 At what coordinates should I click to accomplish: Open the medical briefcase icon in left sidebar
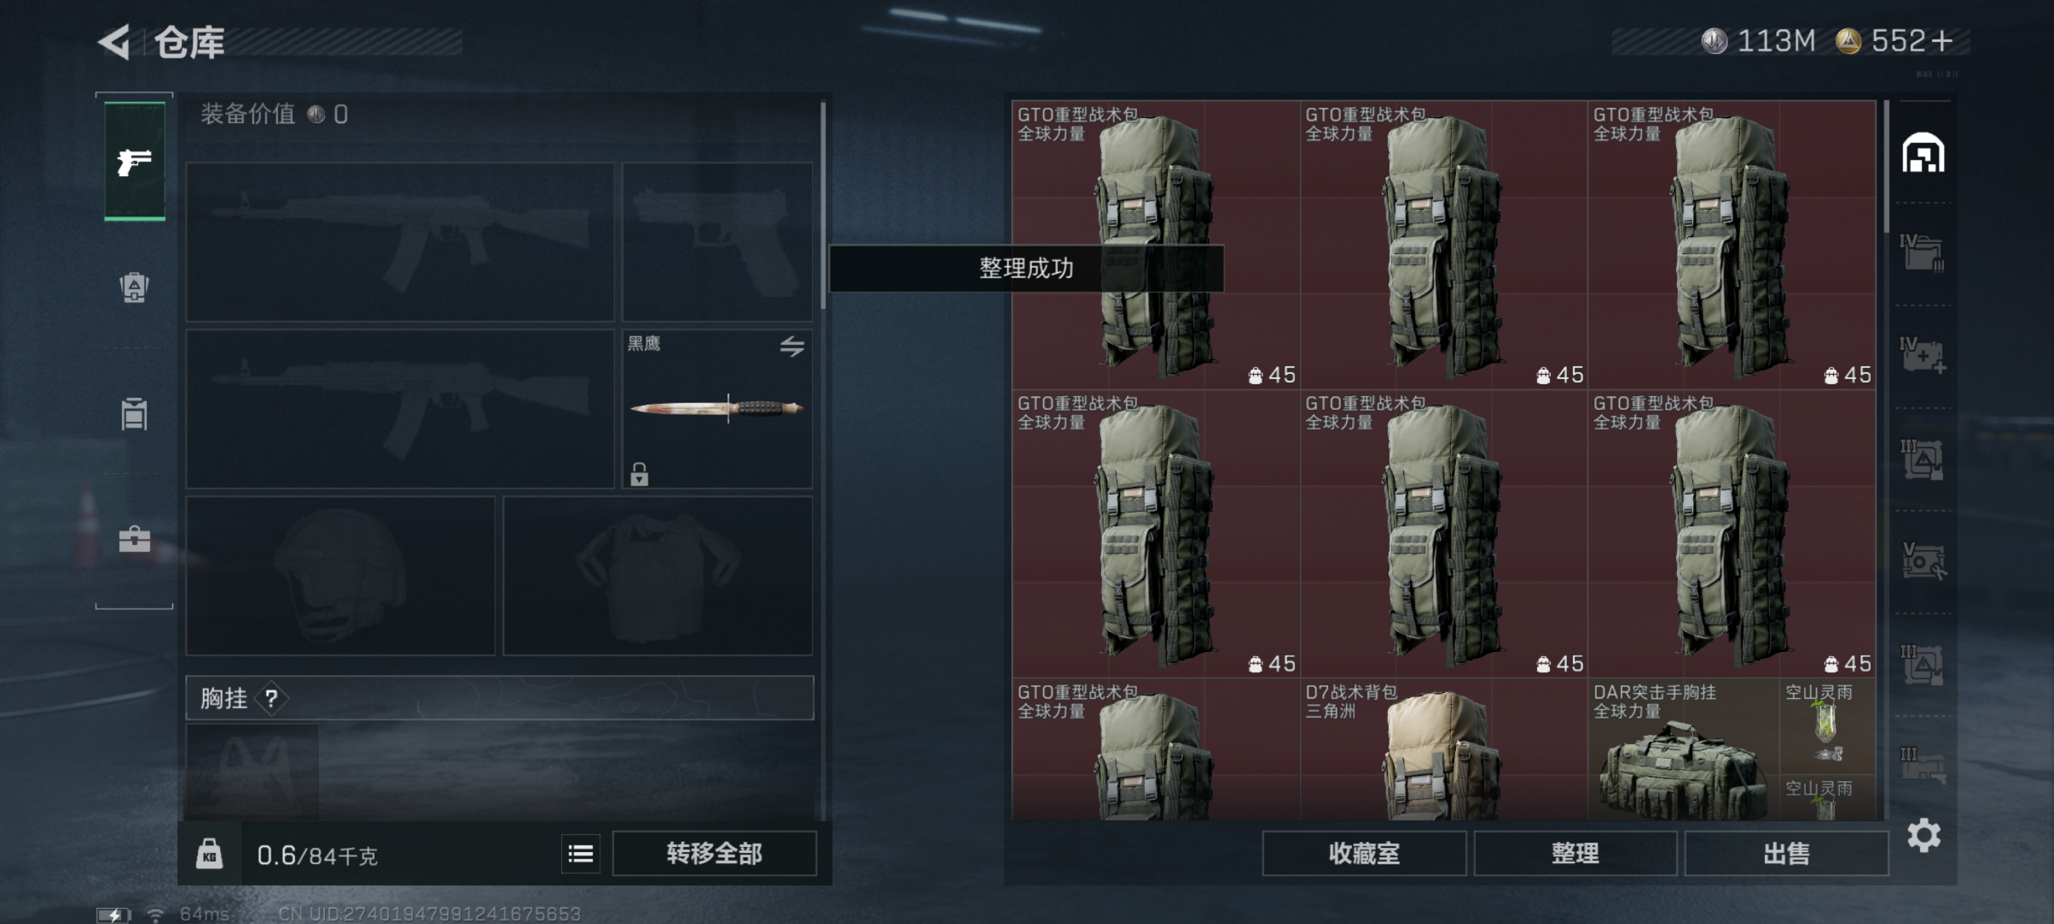(134, 540)
